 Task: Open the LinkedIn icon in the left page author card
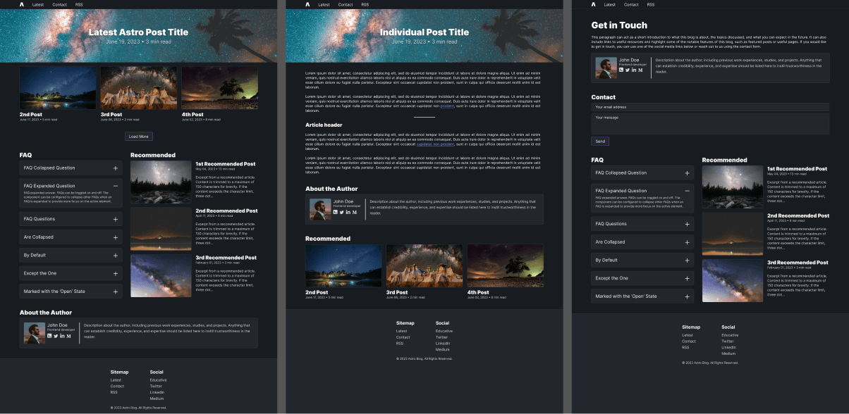click(62, 336)
